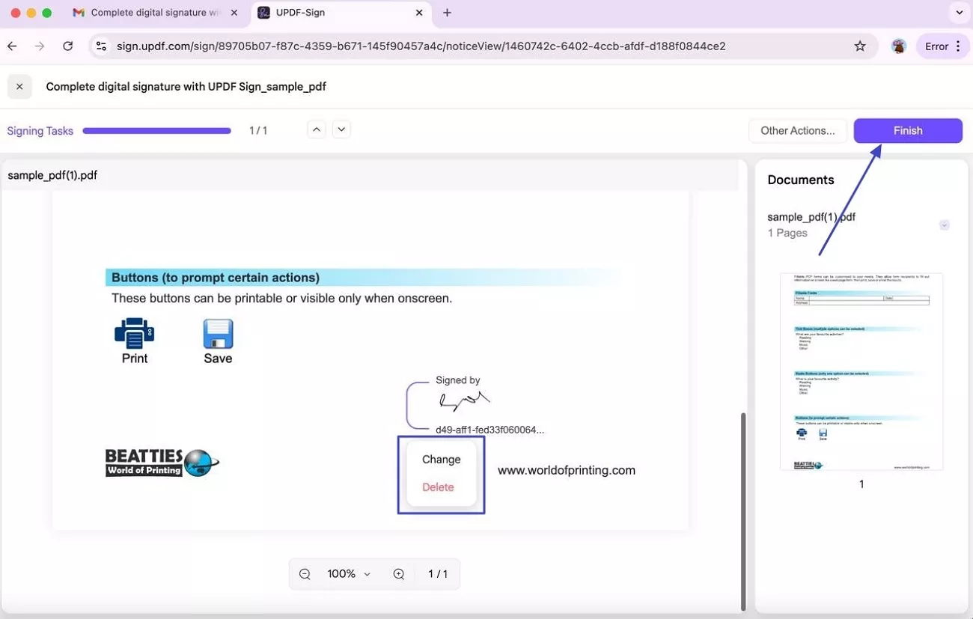Choose Delete in the signature menu

pyautogui.click(x=438, y=487)
